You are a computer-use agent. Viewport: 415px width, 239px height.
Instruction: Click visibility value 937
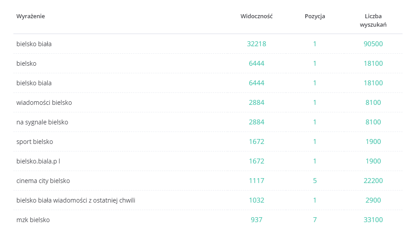tap(256, 220)
